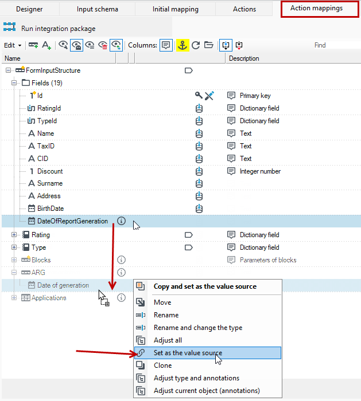Screen dimensions: 361x401
Task: Choose Set as the value source
Action: [208, 353]
